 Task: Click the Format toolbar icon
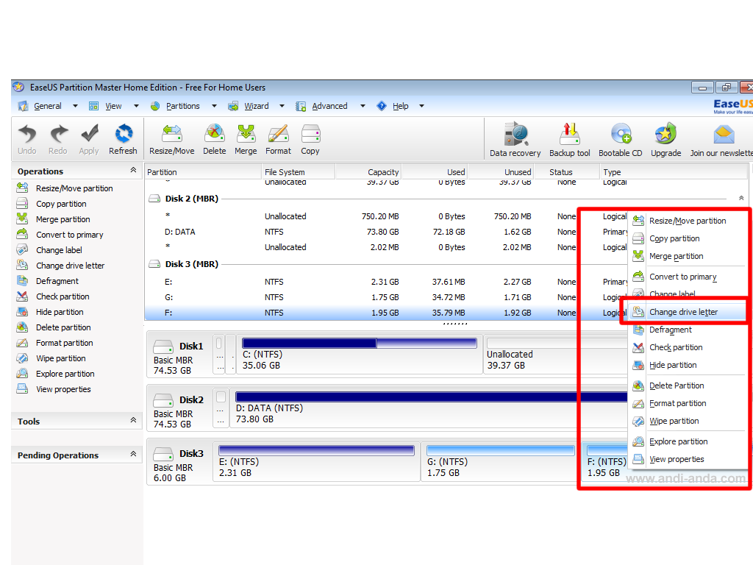pos(278,138)
